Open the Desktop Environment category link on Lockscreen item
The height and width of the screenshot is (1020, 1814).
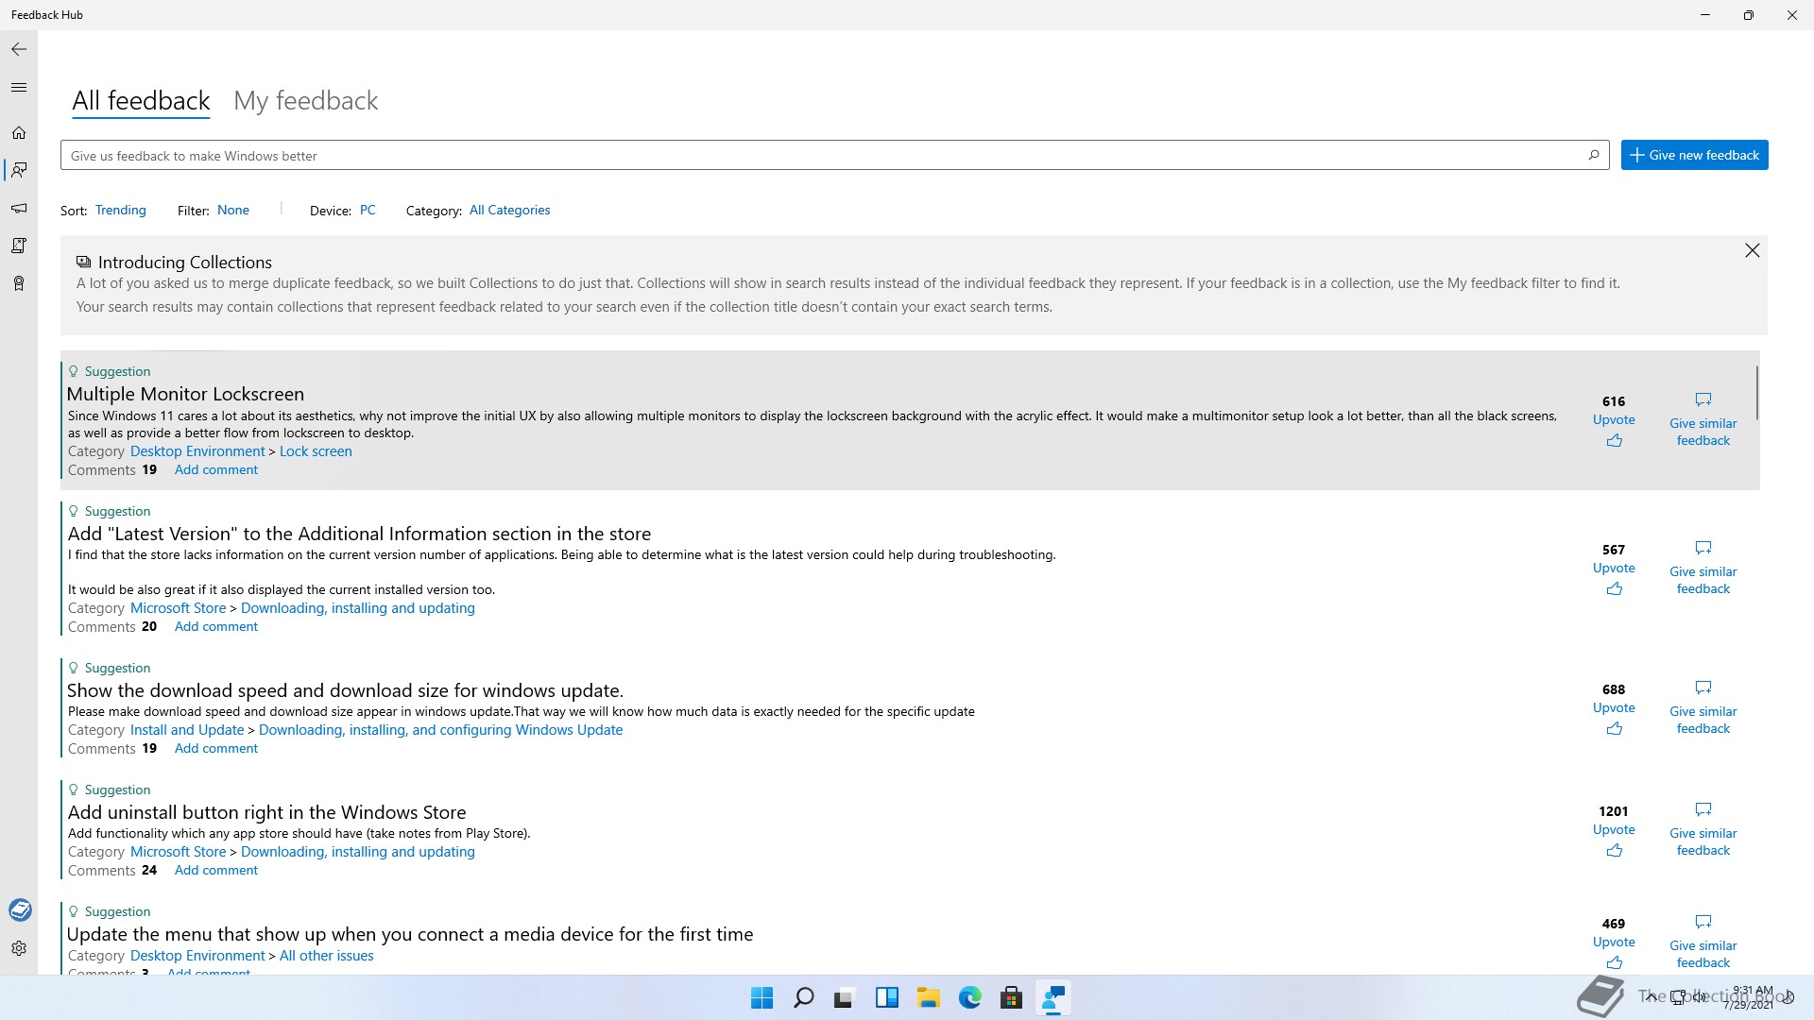197,451
